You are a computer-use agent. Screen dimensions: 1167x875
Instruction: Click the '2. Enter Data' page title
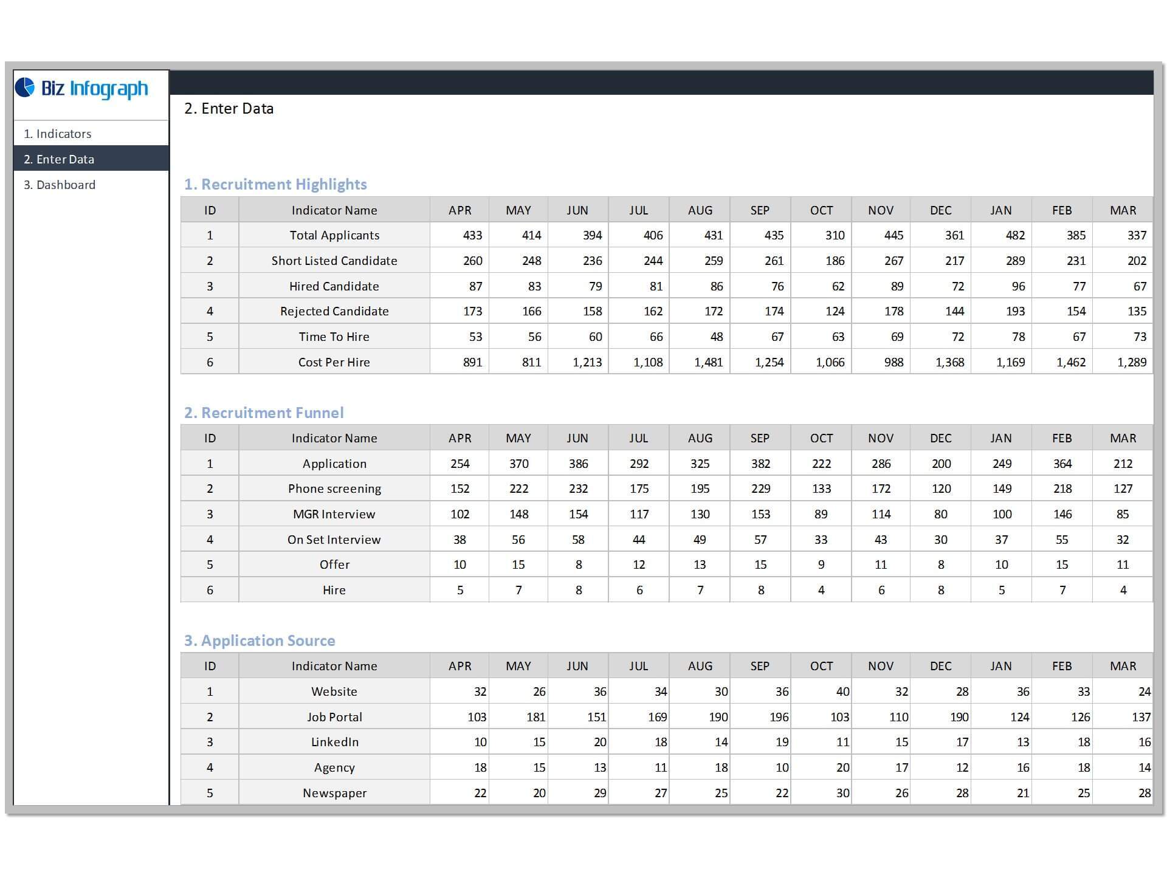229,109
